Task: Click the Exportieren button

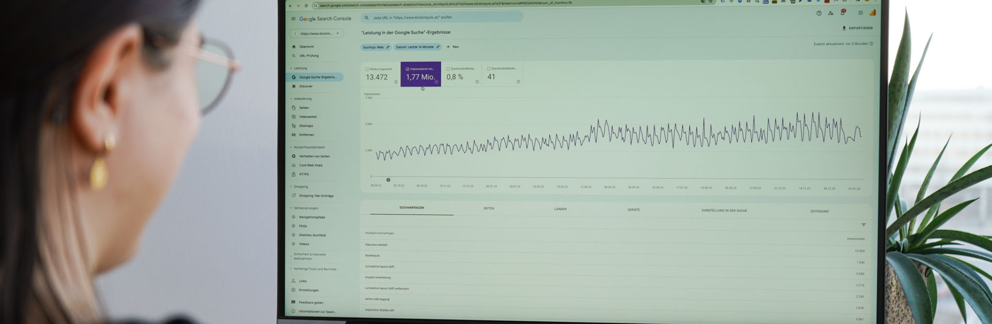Action: [857, 28]
